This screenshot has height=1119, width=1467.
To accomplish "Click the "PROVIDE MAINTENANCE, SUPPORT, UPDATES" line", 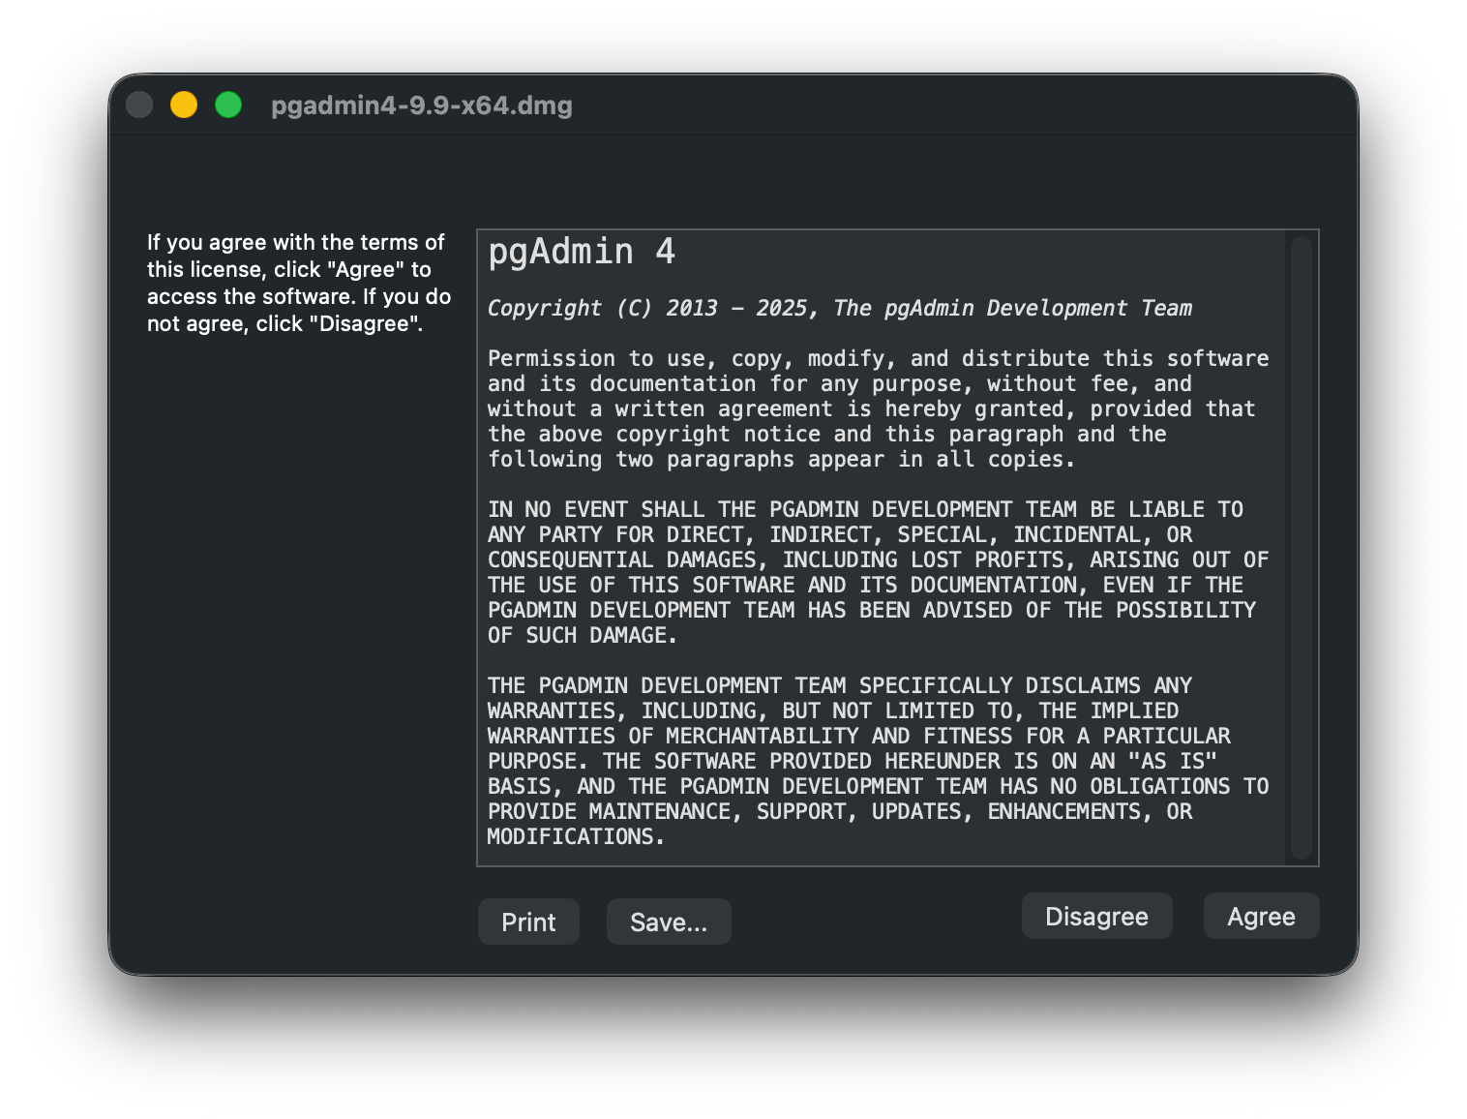I will pyautogui.click(x=839, y=811).
